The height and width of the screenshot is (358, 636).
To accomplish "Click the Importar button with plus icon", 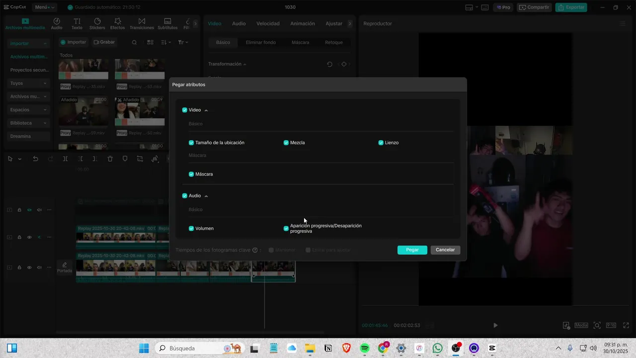I will pyautogui.click(x=74, y=42).
